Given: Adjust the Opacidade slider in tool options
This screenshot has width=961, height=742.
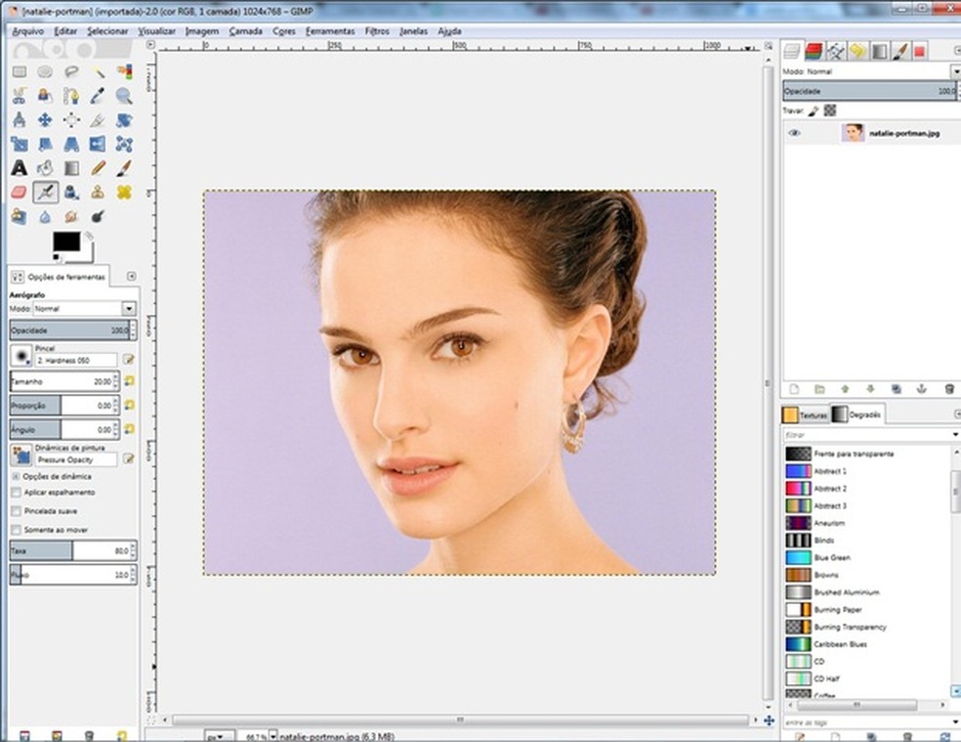Looking at the screenshot, I should 68,329.
